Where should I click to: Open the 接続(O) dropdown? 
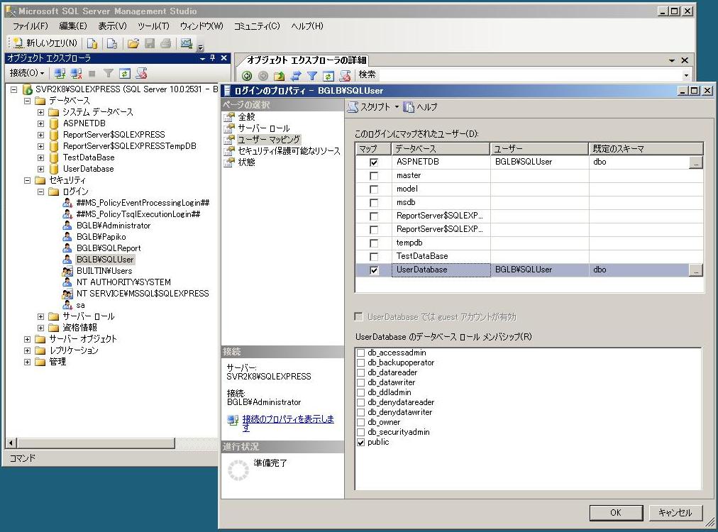[x=27, y=73]
